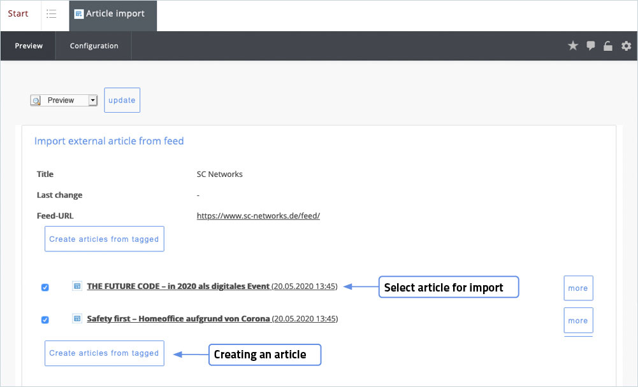Expand Safety first with the more button
The image size is (638, 387).
[x=578, y=320]
